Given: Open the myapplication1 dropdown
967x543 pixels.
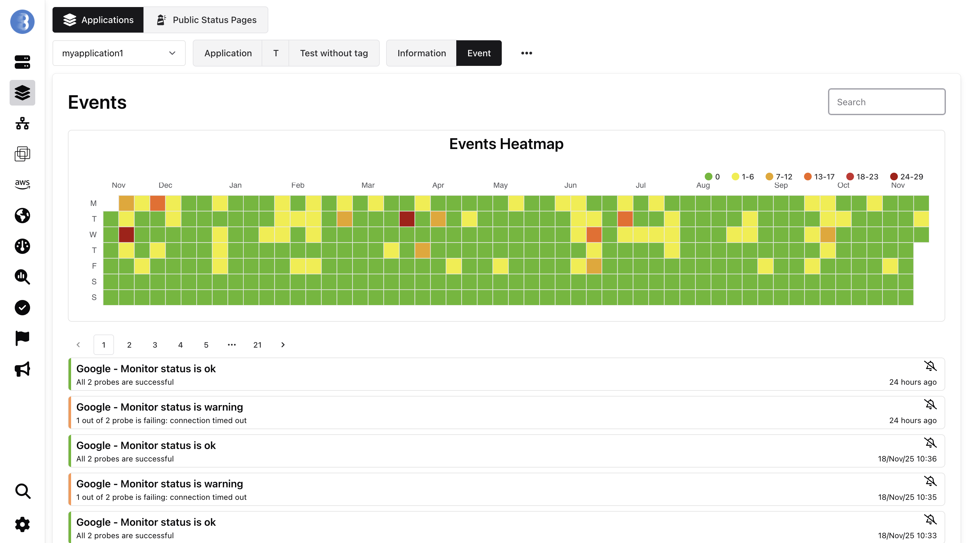Looking at the screenshot, I should 118,53.
